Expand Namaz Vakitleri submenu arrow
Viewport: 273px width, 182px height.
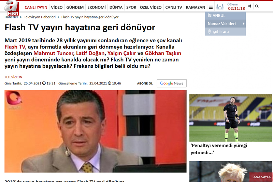(244, 24)
